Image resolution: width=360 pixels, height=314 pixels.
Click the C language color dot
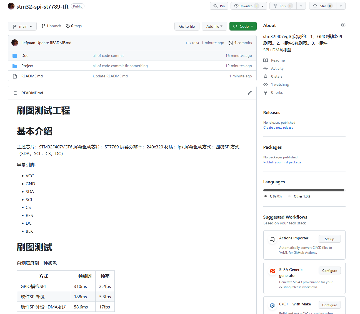coord(265,196)
